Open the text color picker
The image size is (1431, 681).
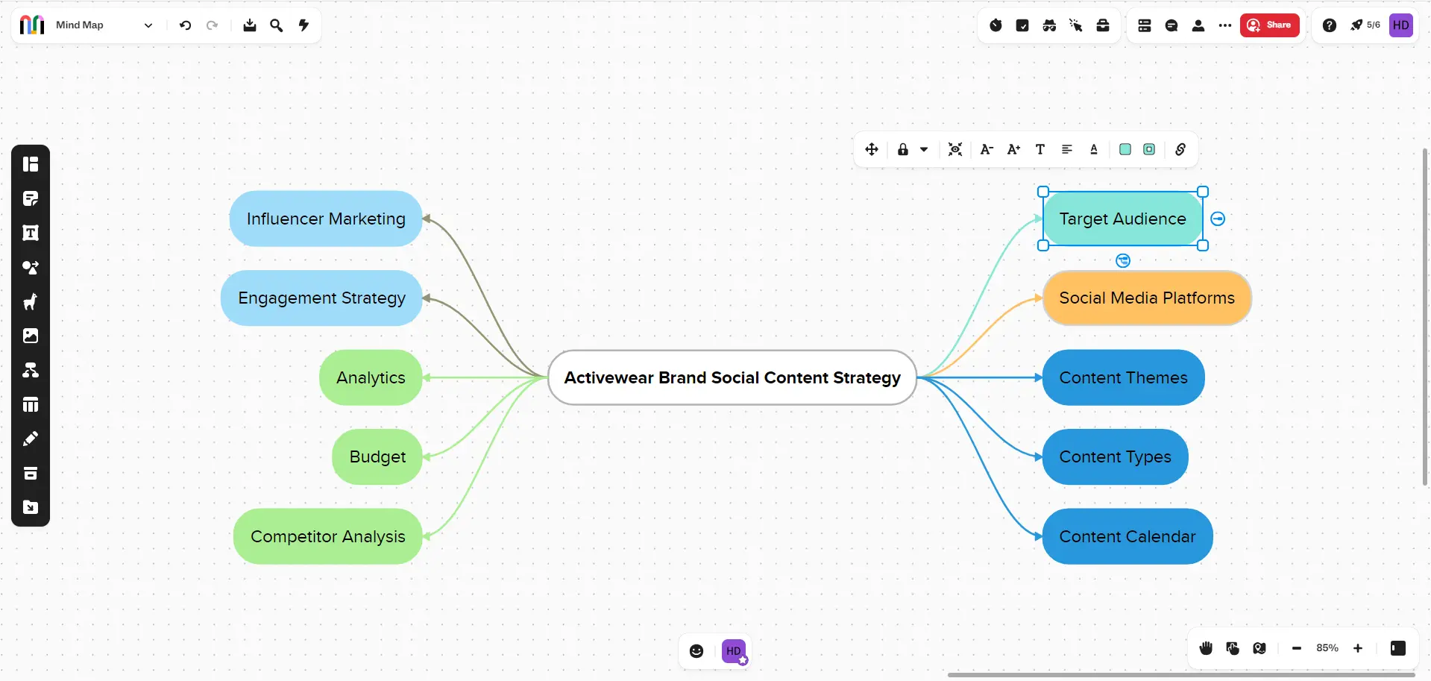[1094, 149]
